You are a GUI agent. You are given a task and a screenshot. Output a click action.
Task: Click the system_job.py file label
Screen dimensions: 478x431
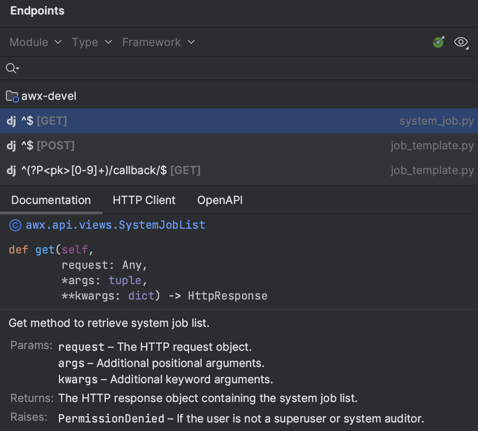coord(436,121)
